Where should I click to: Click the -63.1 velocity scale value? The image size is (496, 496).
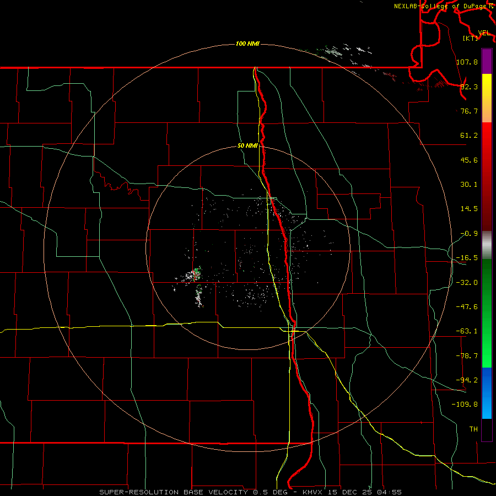[467, 331]
